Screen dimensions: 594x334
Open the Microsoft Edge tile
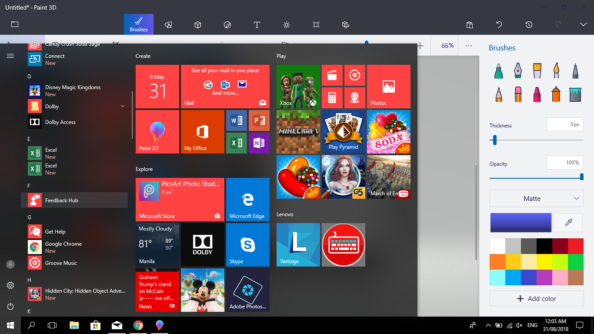248,200
